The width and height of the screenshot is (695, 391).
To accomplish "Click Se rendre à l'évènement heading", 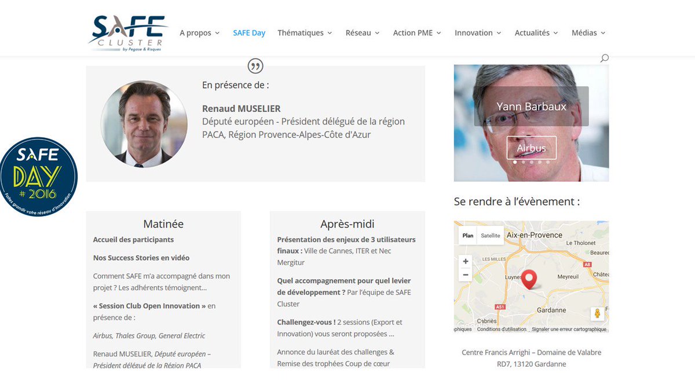I will click(x=517, y=202).
